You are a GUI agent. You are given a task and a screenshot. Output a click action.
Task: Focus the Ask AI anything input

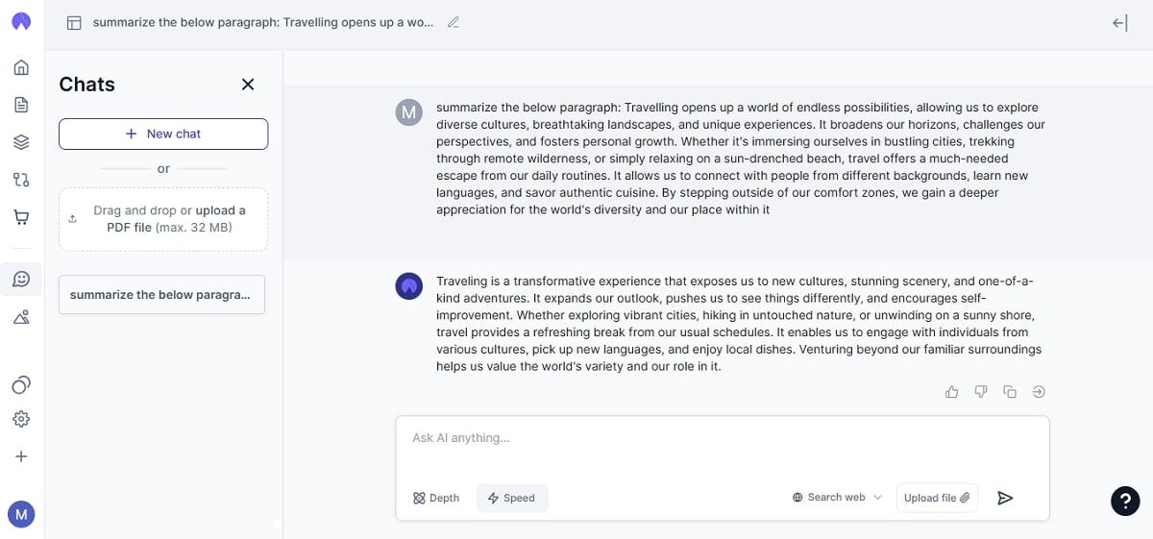pos(721,438)
